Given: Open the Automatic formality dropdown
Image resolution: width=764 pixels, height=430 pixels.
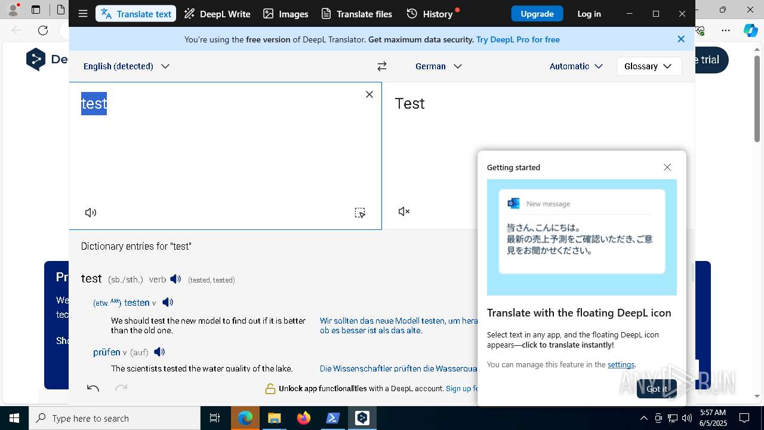Looking at the screenshot, I should click(x=576, y=66).
